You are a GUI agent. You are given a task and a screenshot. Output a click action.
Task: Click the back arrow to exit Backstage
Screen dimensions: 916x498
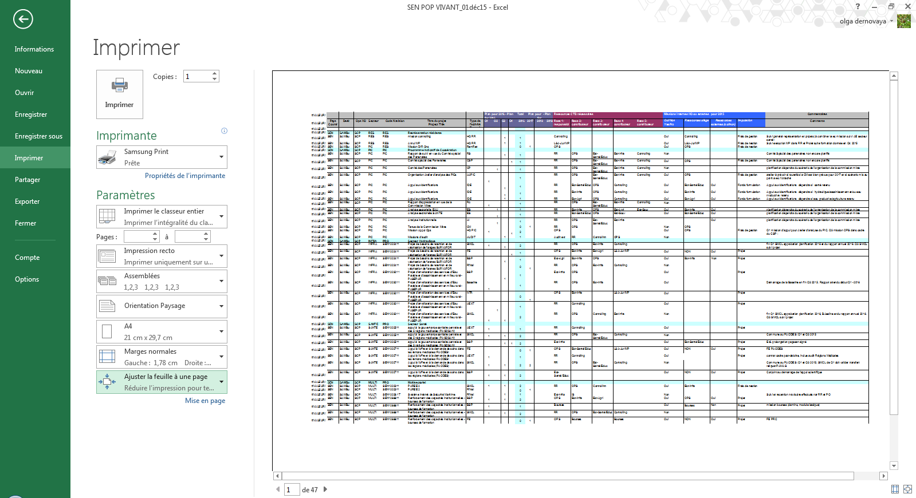point(23,19)
